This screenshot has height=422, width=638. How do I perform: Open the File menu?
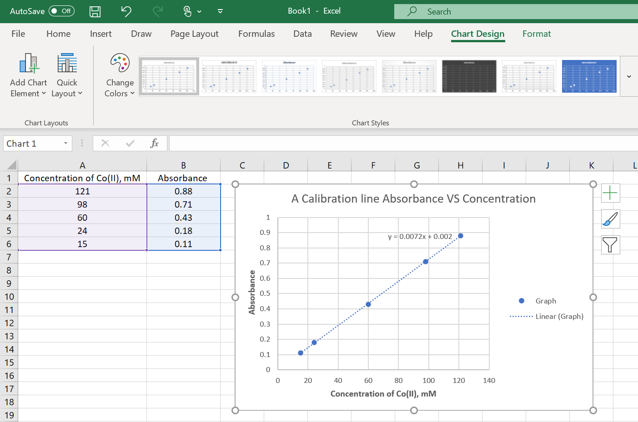[x=18, y=34]
